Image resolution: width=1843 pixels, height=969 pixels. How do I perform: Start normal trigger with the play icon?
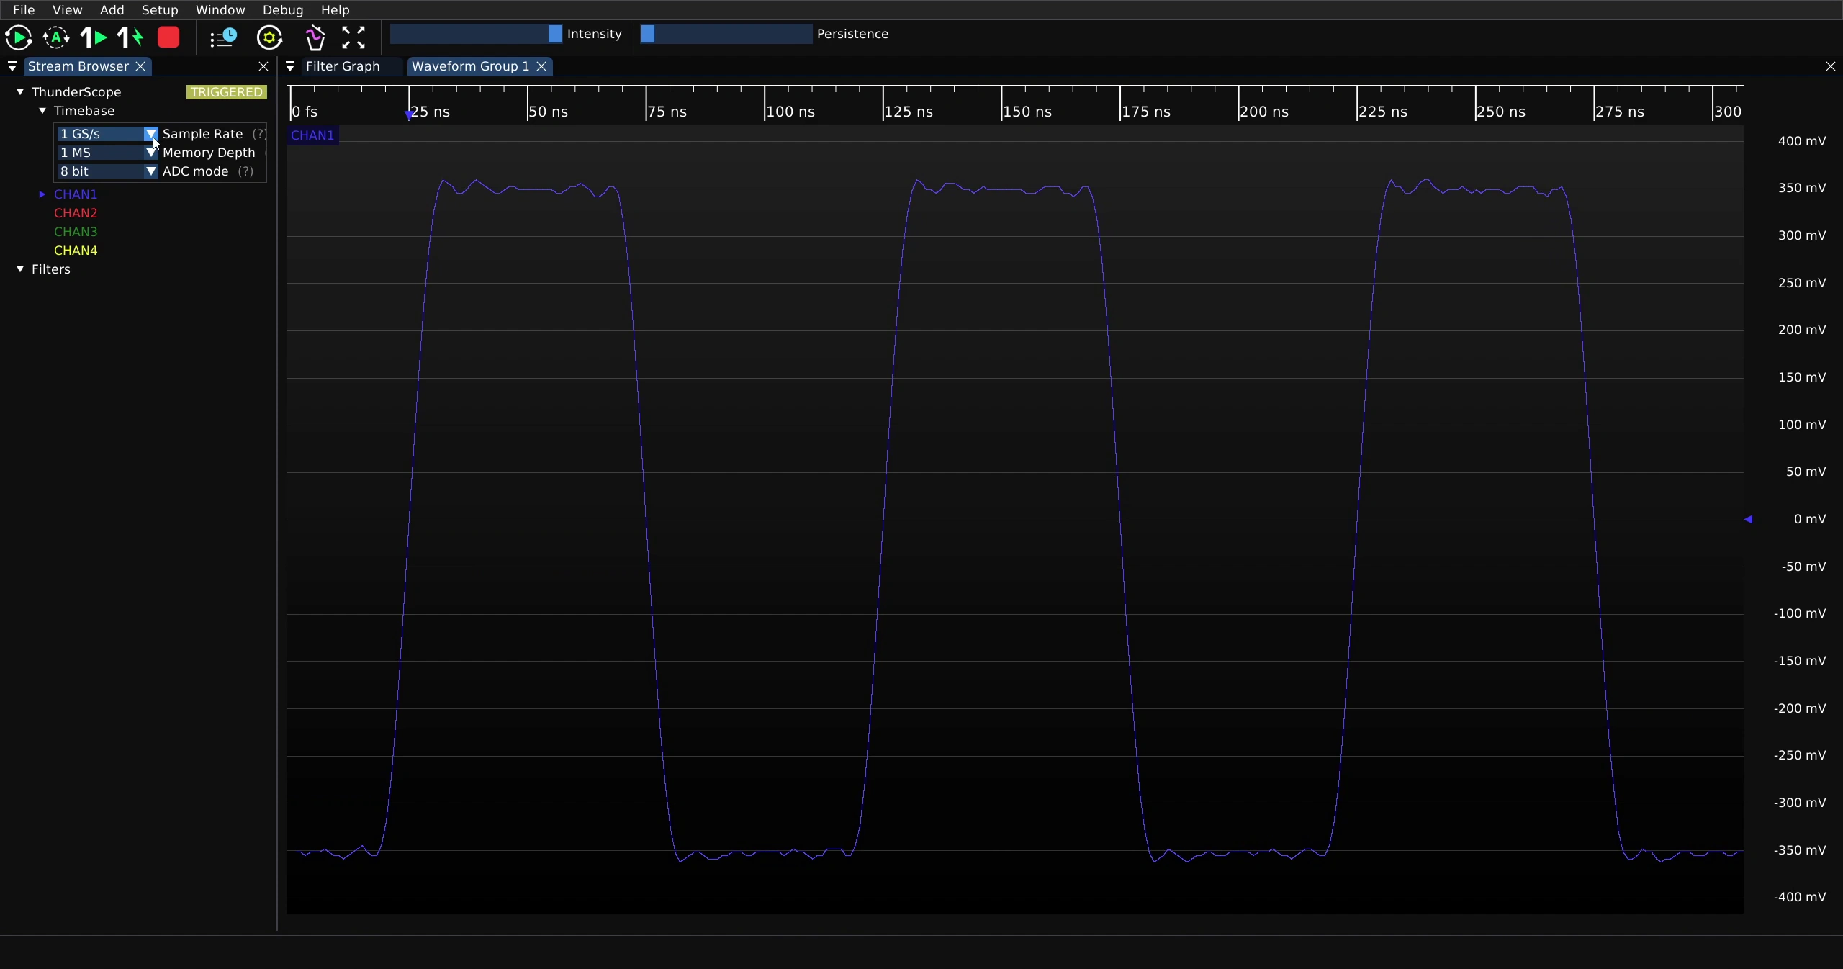[19, 37]
